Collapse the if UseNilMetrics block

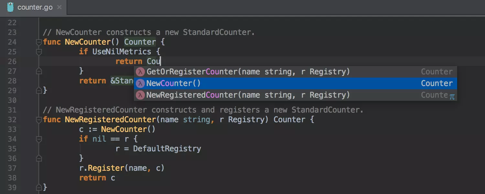(39, 52)
